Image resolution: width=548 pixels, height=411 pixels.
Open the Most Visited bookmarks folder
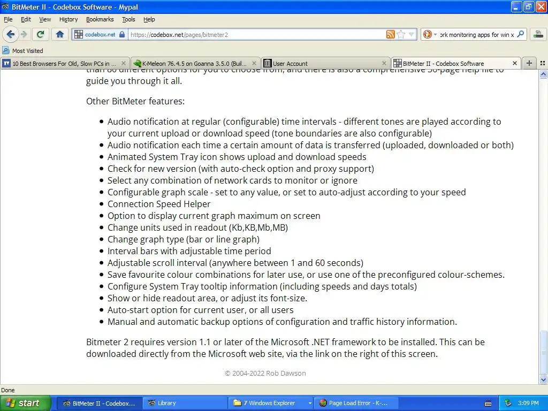pos(22,51)
